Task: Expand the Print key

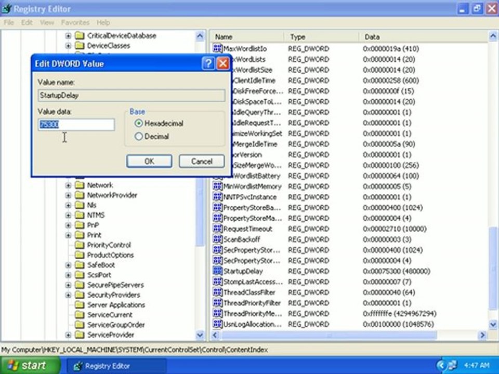Action: pyautogui.click(x=68, y=235)
